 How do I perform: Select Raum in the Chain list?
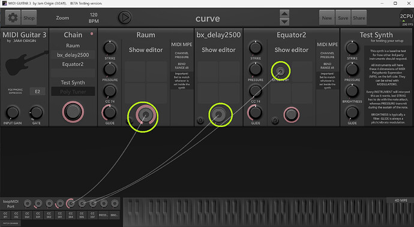pyautogui.click(x=73, y=46)
